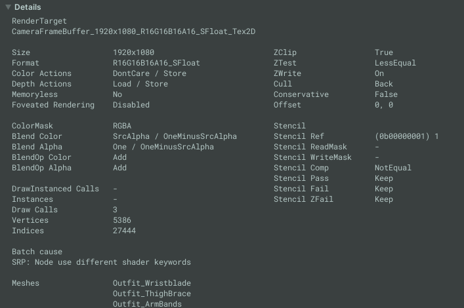Select the Outfit_ArmBands mesh entry

(x=147, y=303)
